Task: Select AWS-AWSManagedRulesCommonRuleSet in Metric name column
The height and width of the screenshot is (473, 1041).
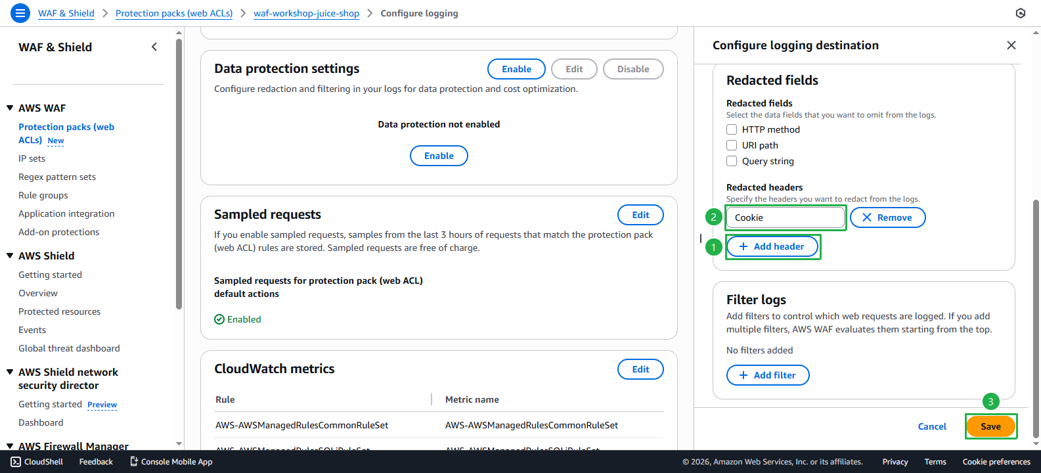Action: [x=532, y=425]
